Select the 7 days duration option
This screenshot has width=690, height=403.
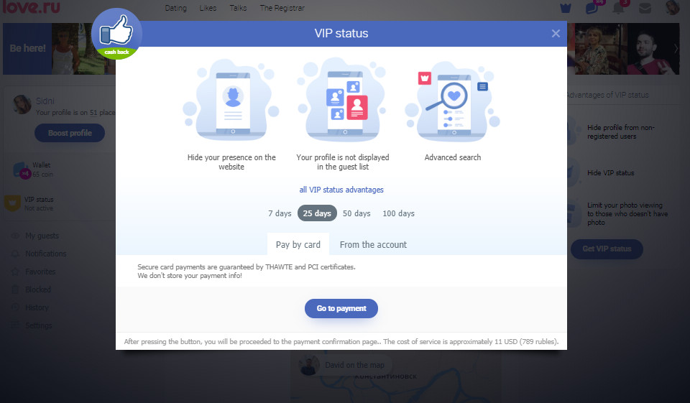coord(280,213)
